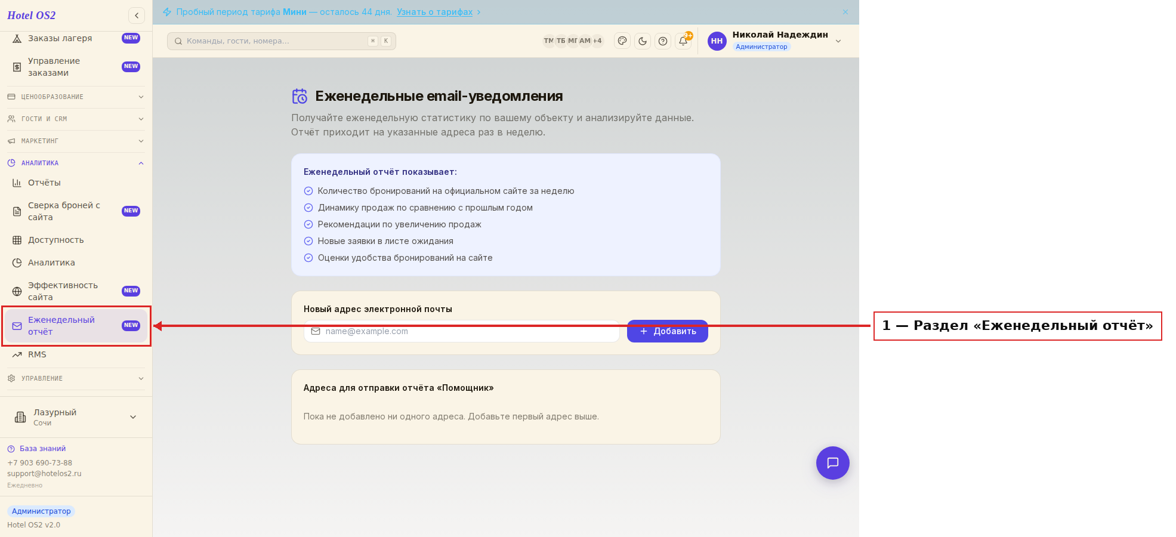Click the 'Добавить' button
1176x537 pixels.
tap(667, 331)
